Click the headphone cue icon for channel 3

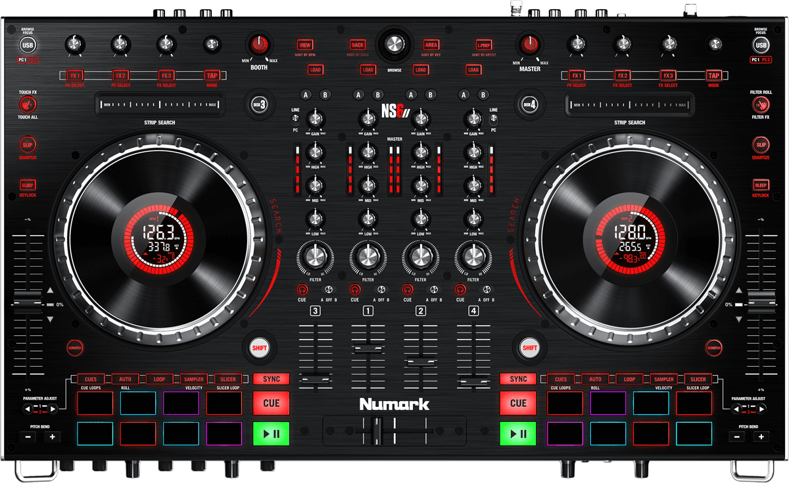302,289
